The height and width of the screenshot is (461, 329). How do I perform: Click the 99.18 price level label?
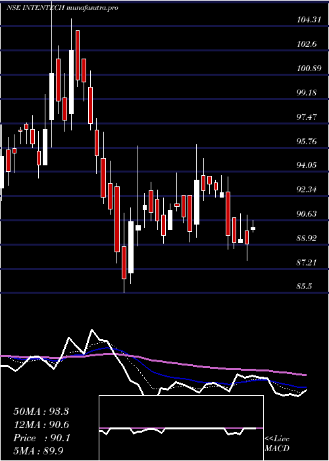point(307,93)
